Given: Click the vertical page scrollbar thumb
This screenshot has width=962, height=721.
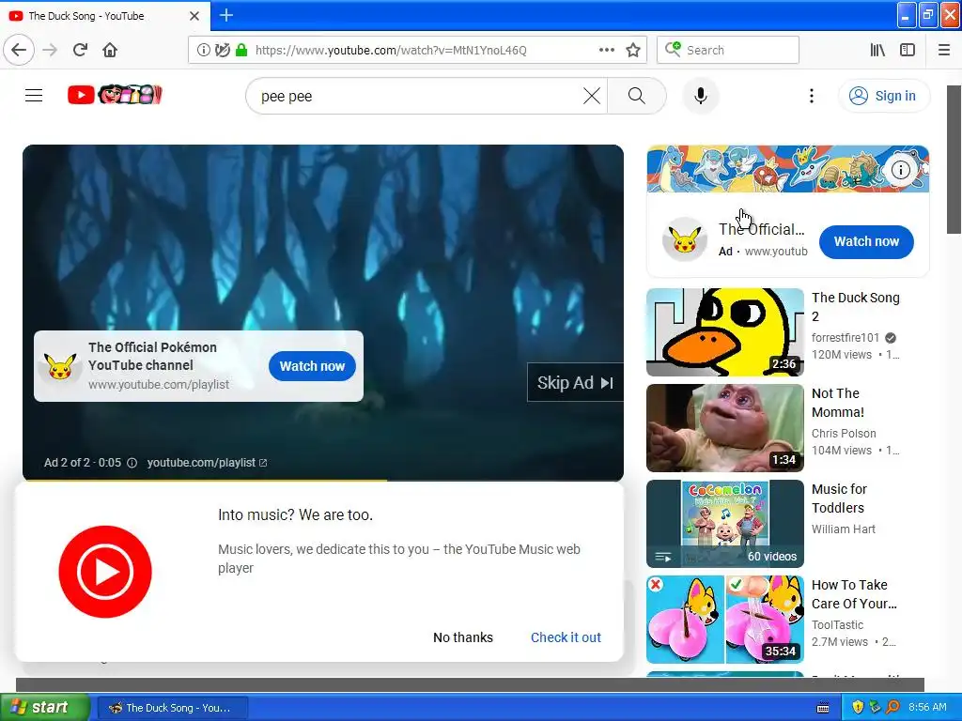Looking at the screenshot, I should tap(954, 160).
